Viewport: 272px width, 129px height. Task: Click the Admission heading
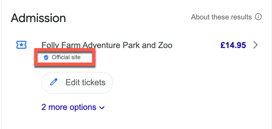click(x=38, y=18)
